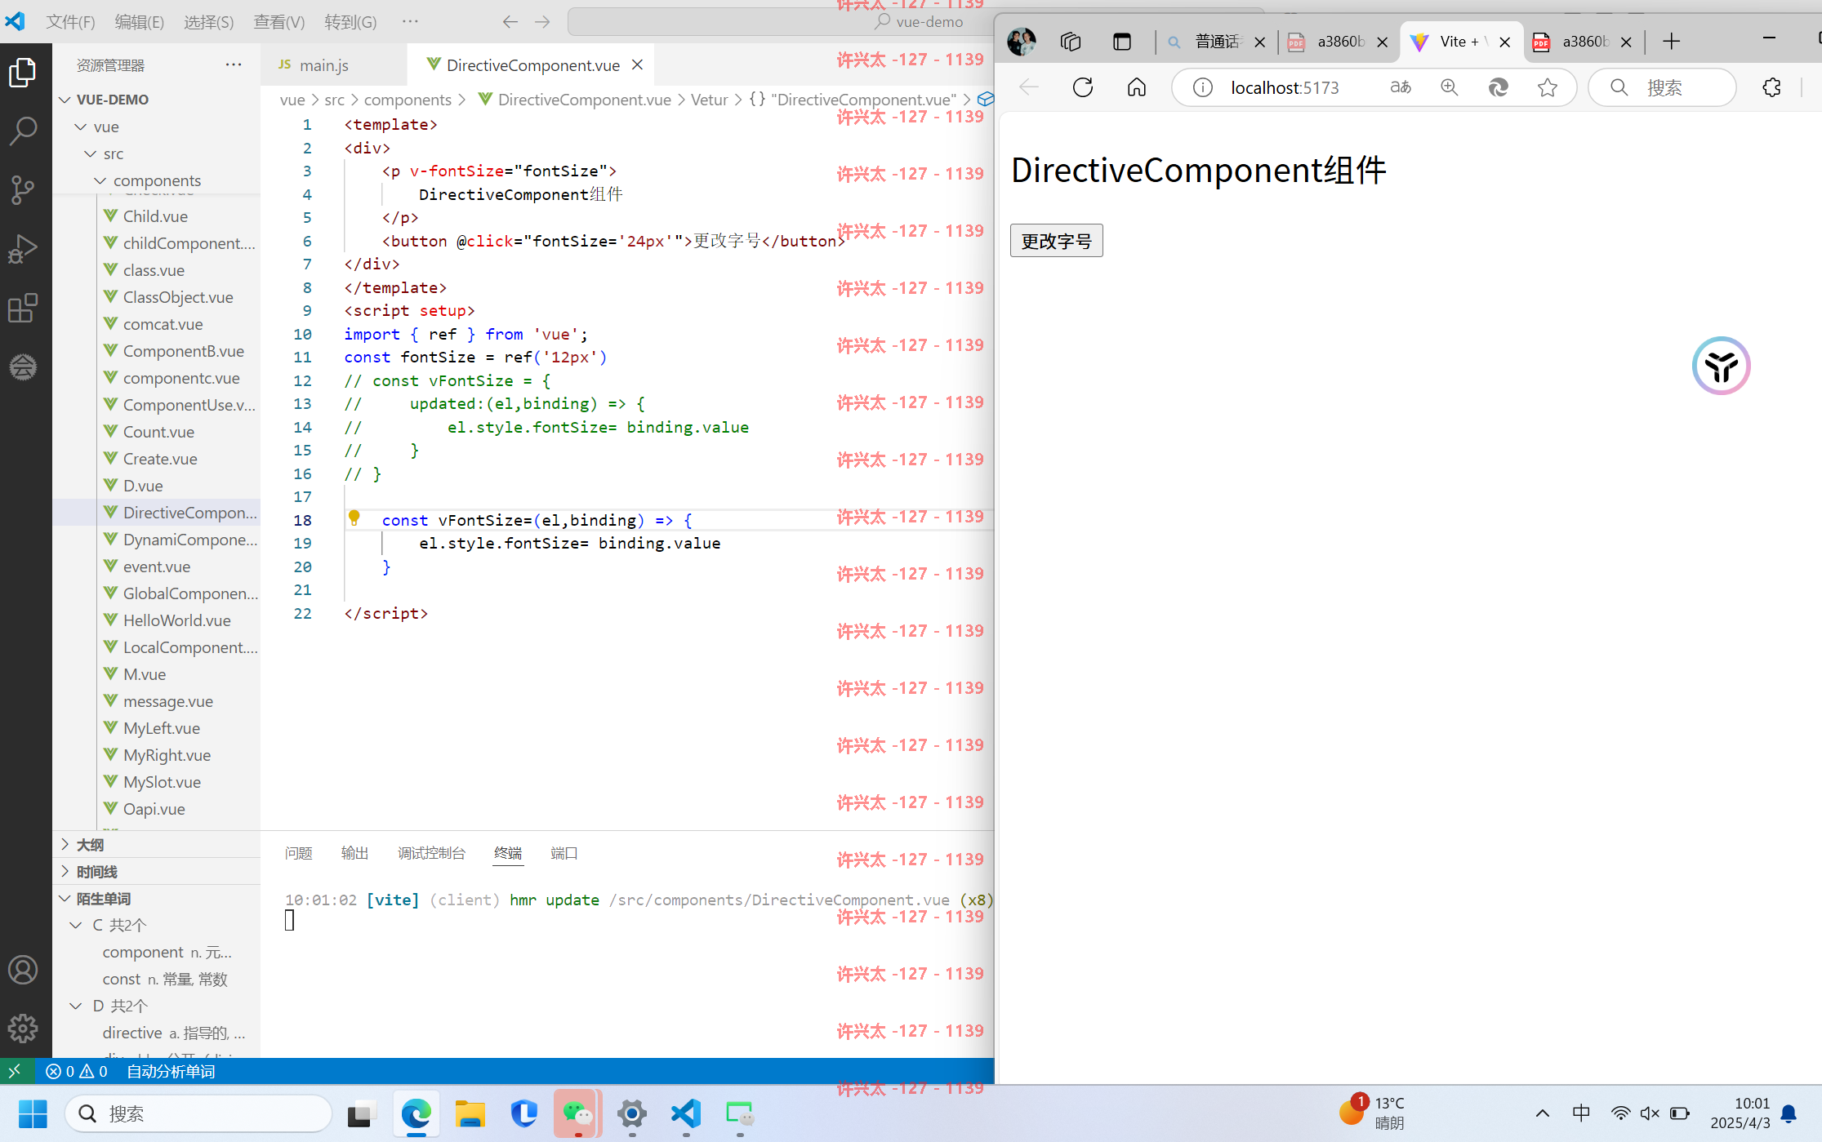Screen dimensions: 1822x1142
Task: Open the 文件(F) menu
Action: (x=70, y=22)
